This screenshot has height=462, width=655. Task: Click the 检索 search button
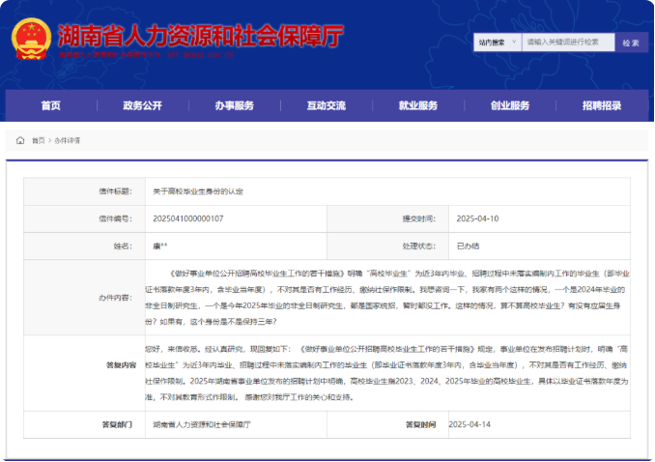point(631,43)
